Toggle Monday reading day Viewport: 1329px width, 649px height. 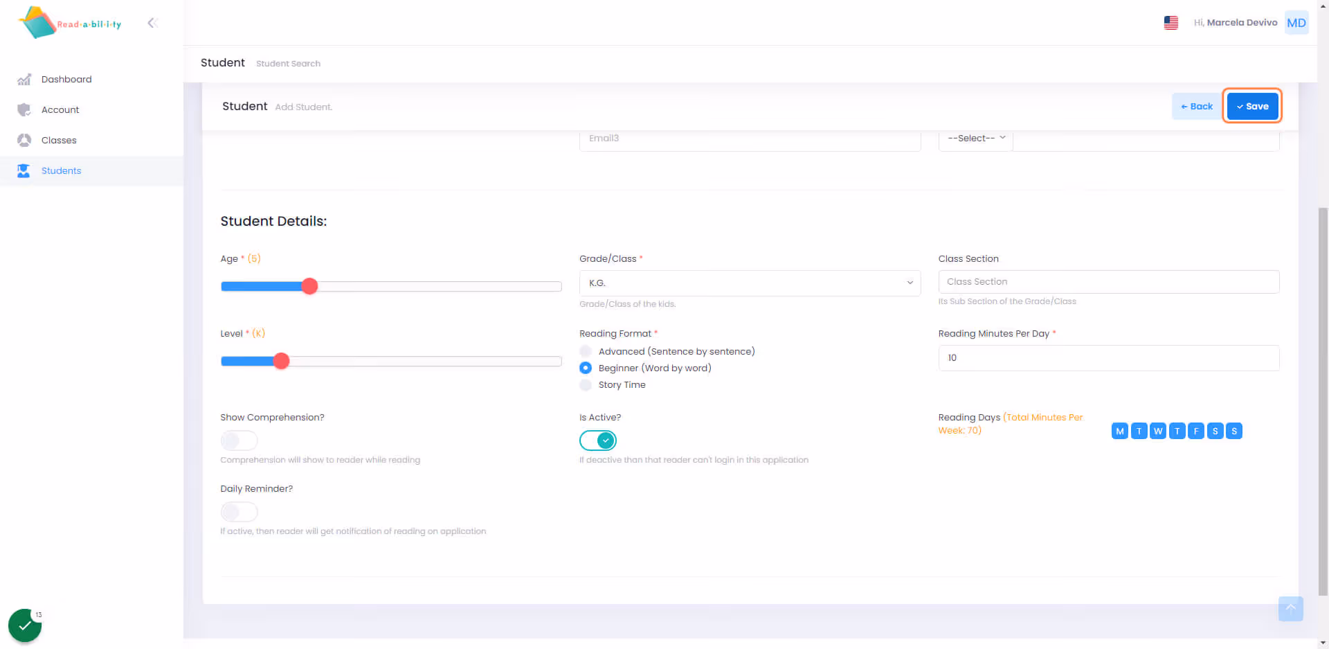click(x=1120, y=431)
